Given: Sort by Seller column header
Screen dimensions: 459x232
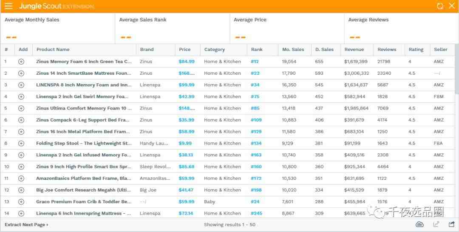Looking at the screenshot, I should pyautogui.click(x=441, y=49).
